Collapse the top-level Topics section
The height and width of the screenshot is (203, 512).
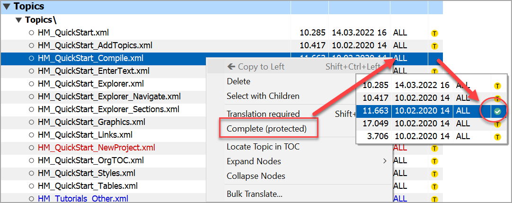[6, 7]
